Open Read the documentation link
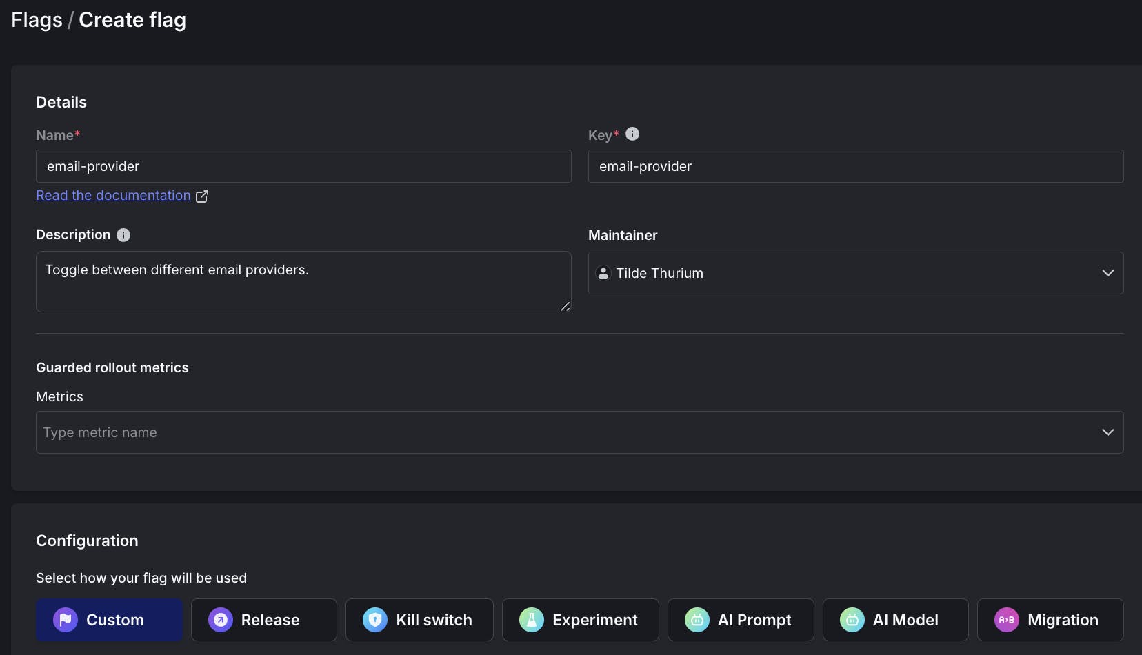Screen dimensions: 1142x655 (x=113, y=195)
